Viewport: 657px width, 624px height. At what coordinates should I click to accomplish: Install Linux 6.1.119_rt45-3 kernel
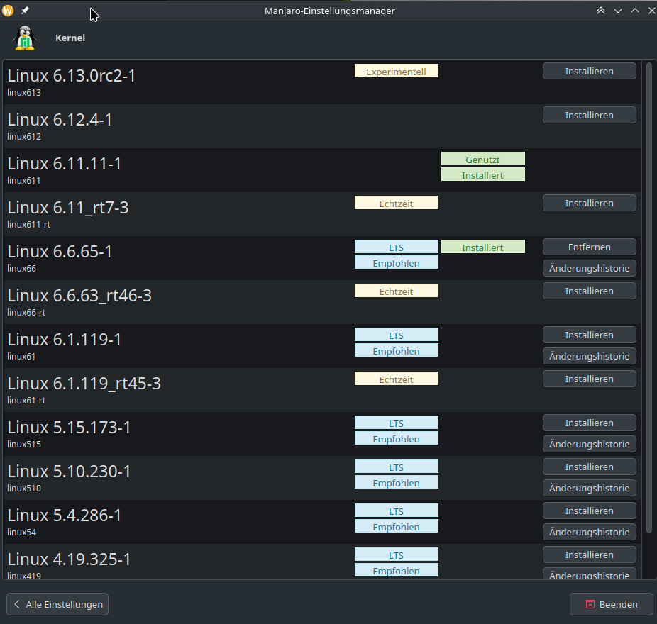click(589, 379)
